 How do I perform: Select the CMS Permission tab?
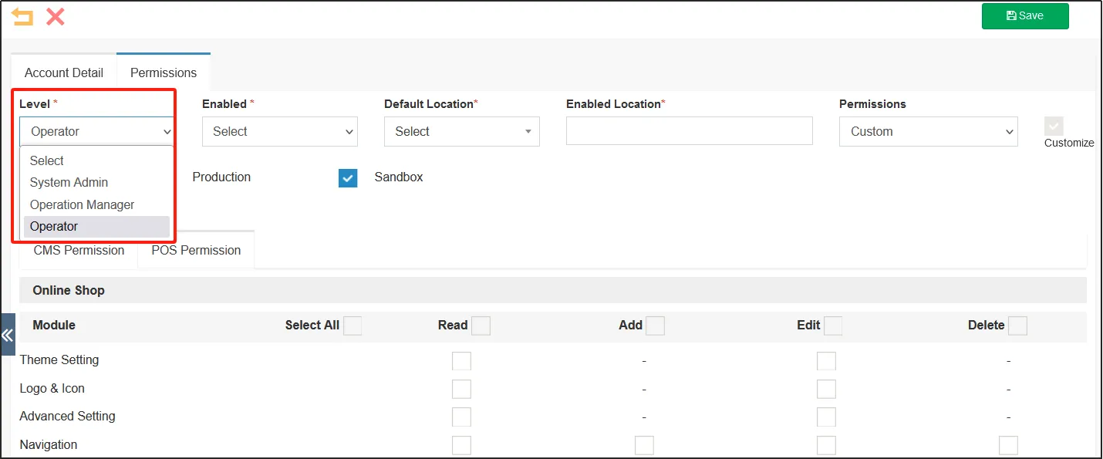coord(79,250)
